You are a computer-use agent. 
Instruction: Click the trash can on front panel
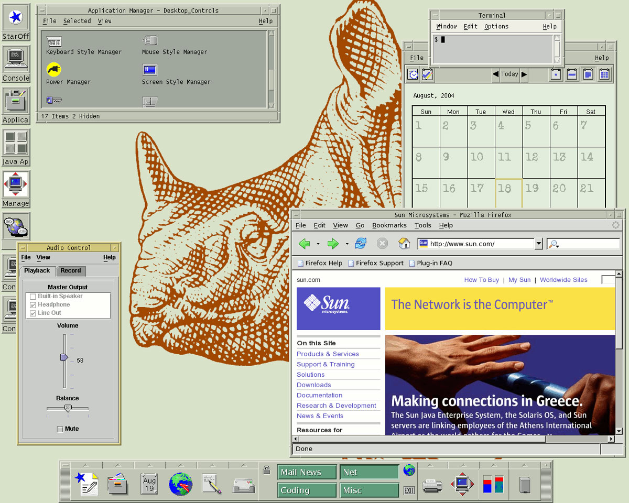click(525, 484)
